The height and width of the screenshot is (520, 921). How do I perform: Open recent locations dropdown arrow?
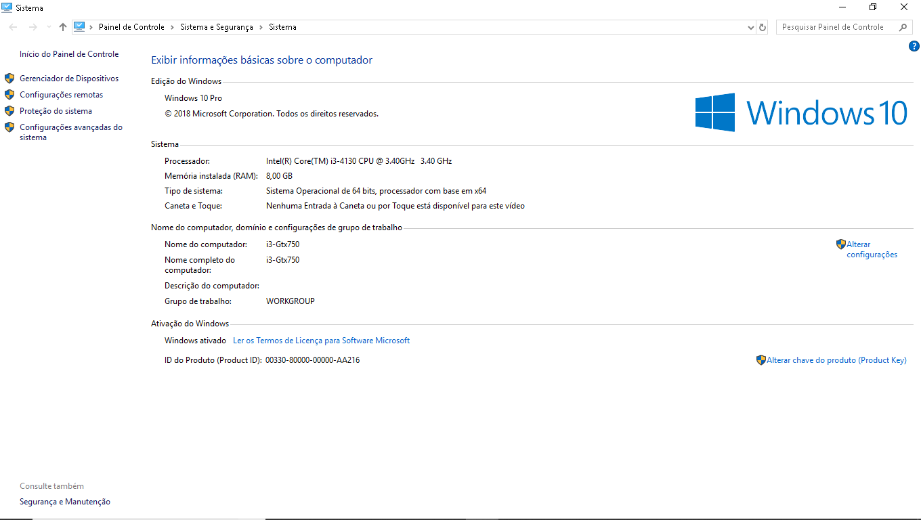[x=49, y=27]
